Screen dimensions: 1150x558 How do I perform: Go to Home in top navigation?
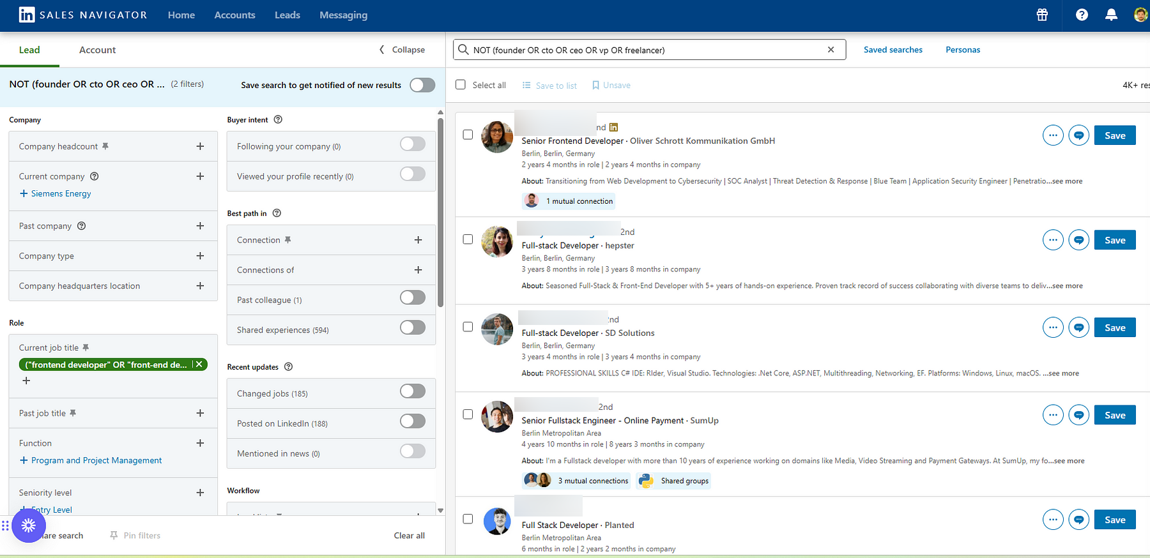[181, 15]
